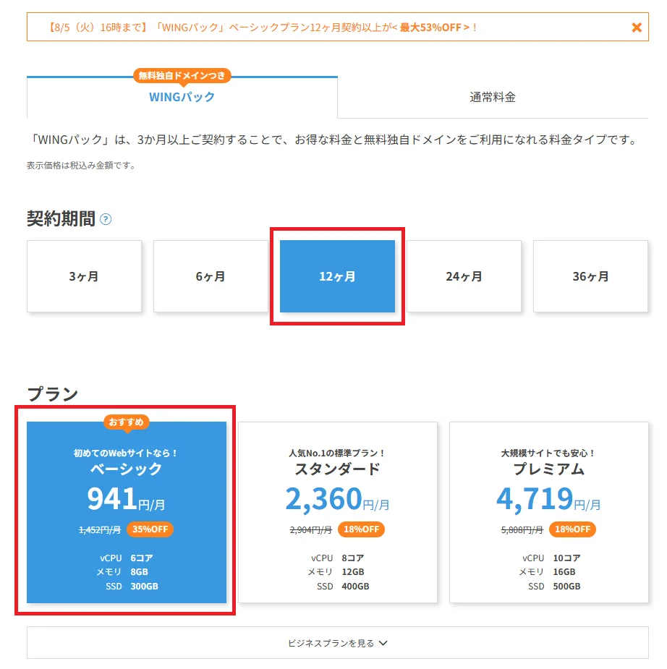
Task: Click the おすすめ badge on the basic plan
Action: [x=127, y=422]
